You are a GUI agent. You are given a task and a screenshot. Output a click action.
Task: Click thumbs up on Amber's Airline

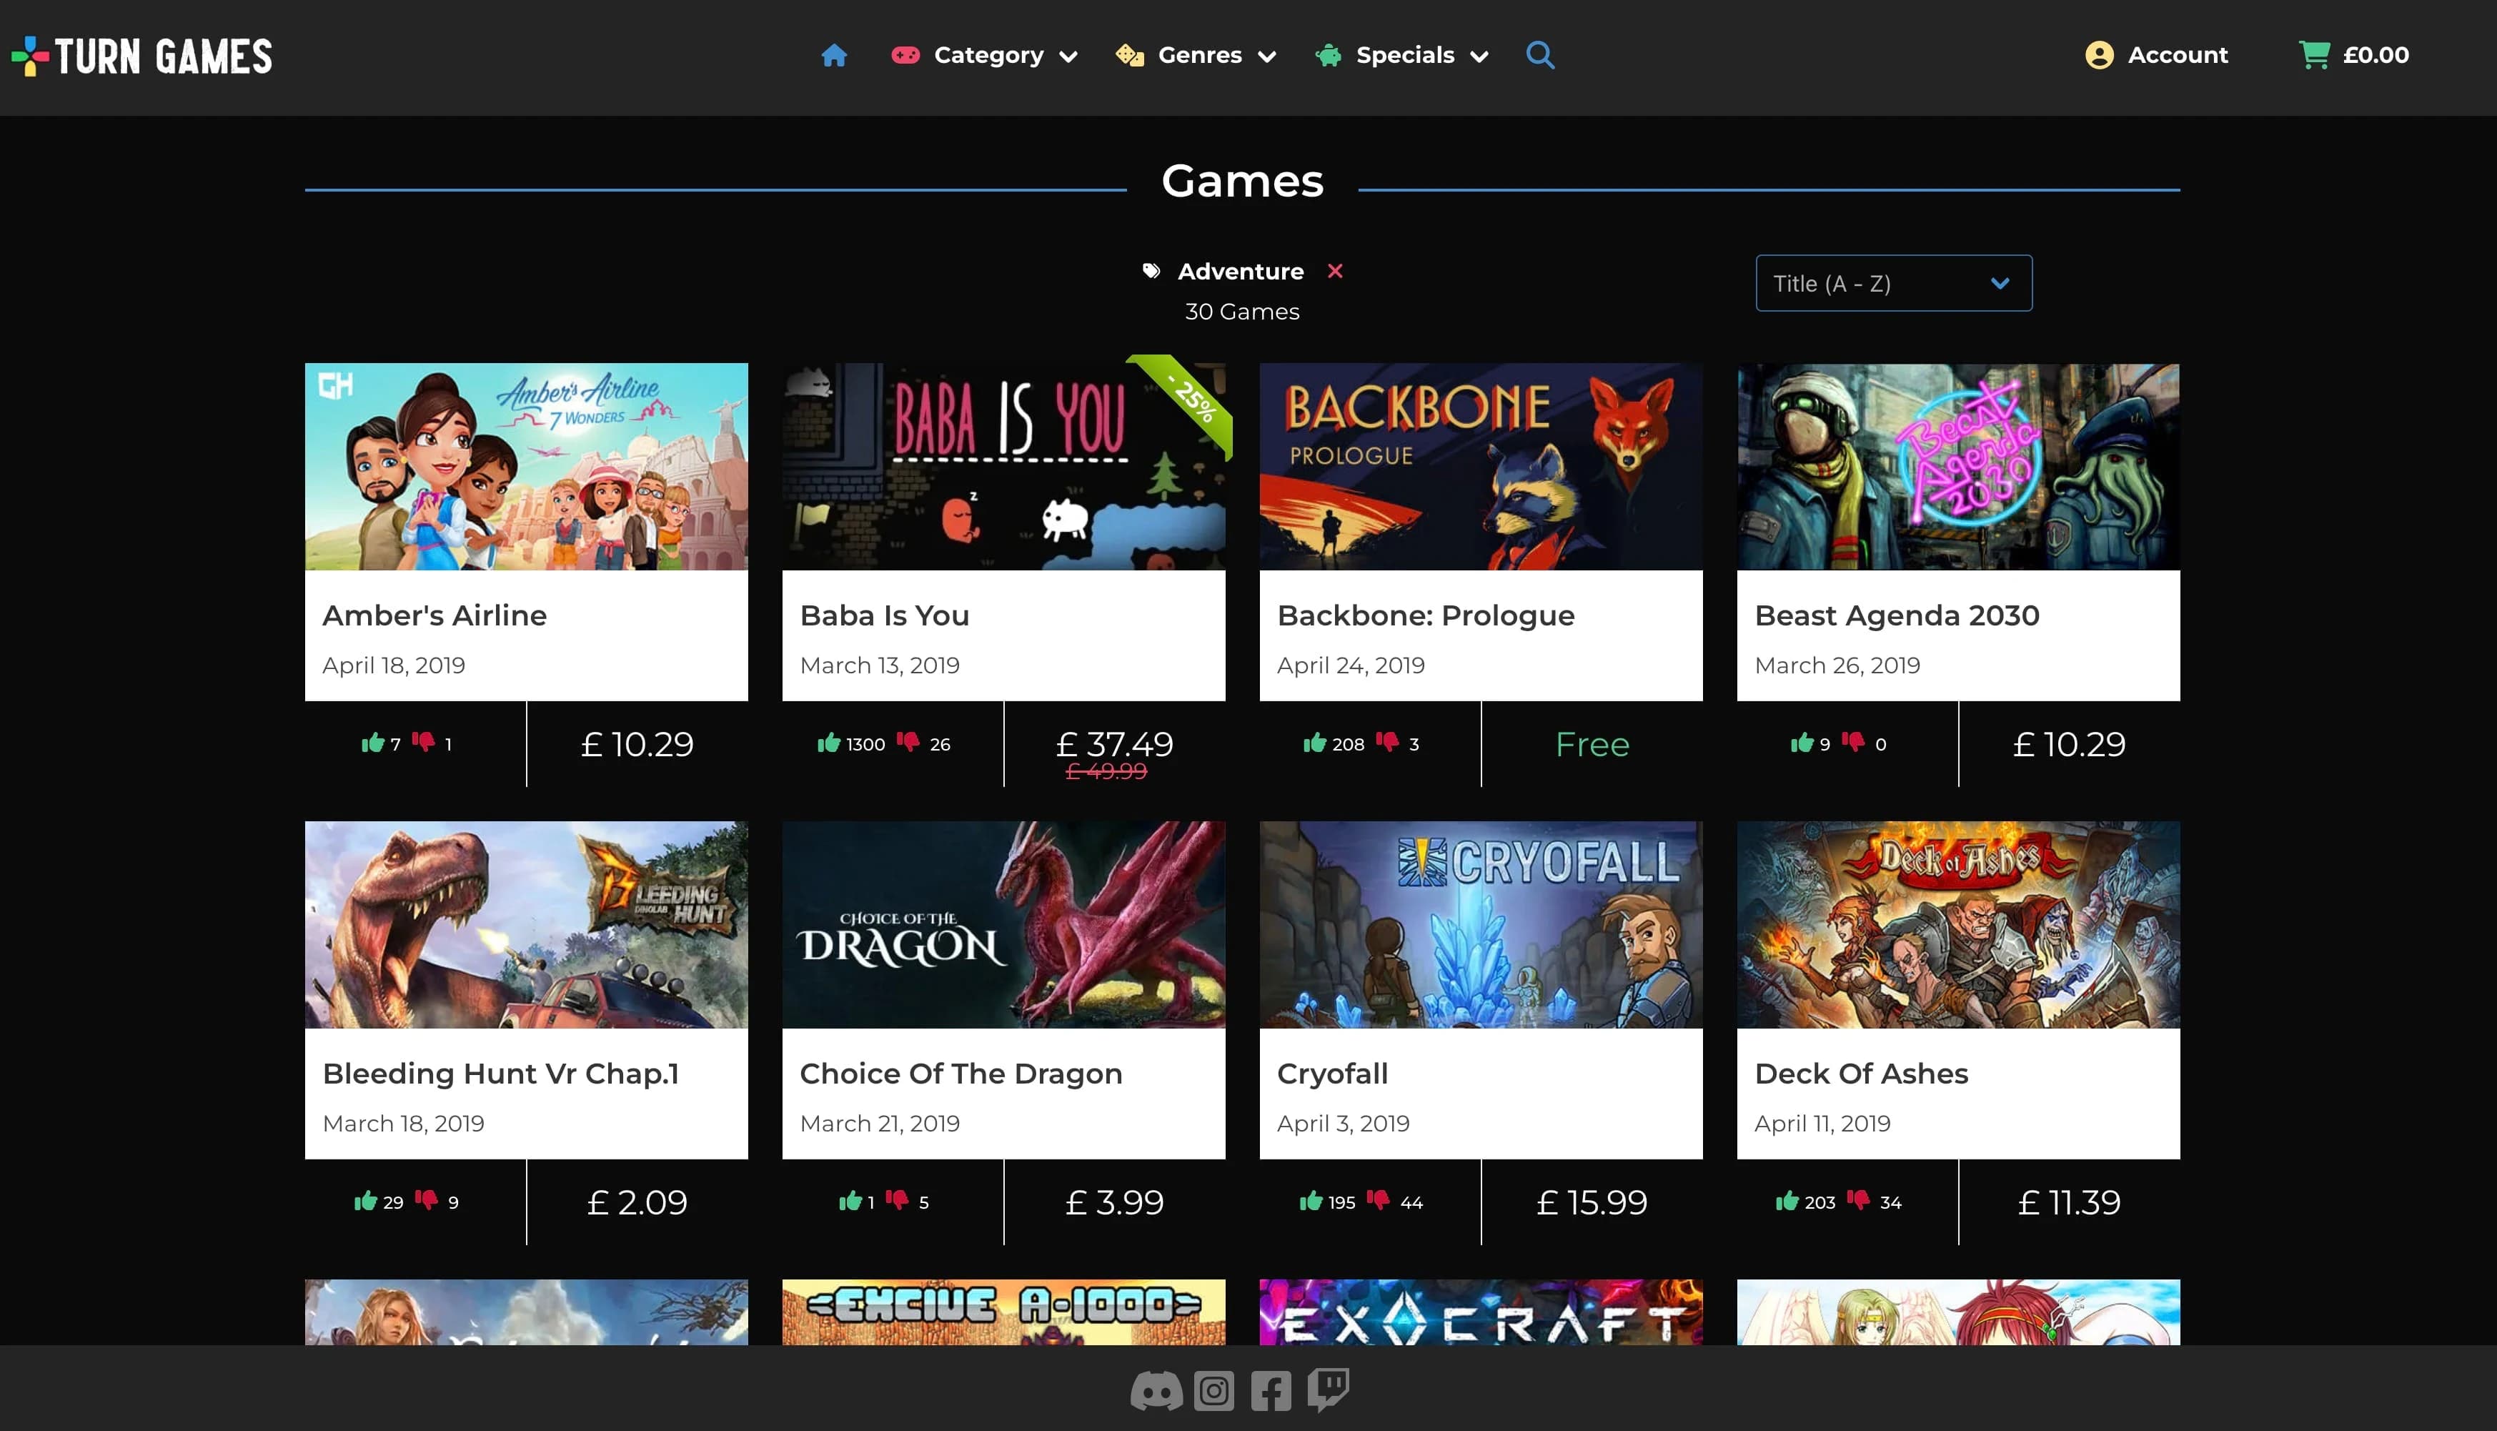pyautogui.click(x=372, y=742)
